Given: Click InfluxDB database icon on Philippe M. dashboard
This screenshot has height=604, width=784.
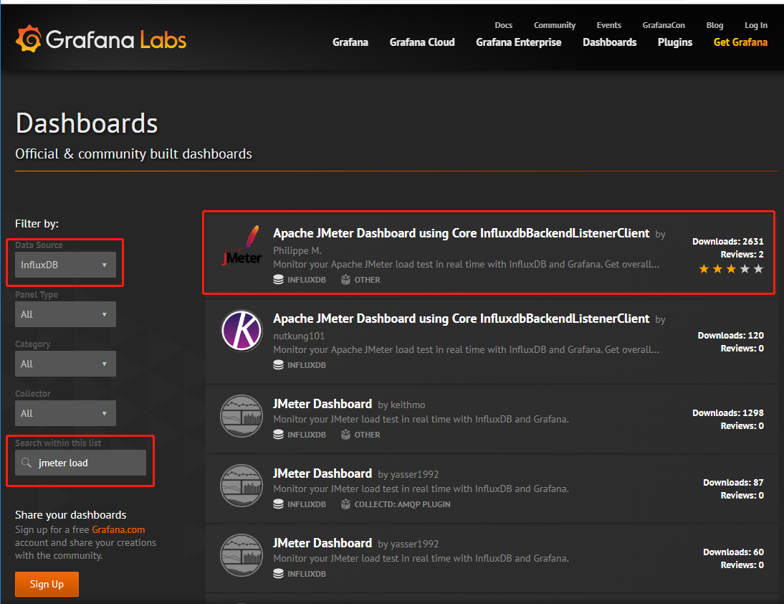Looking at the screenshot, I should pos(279,279).
